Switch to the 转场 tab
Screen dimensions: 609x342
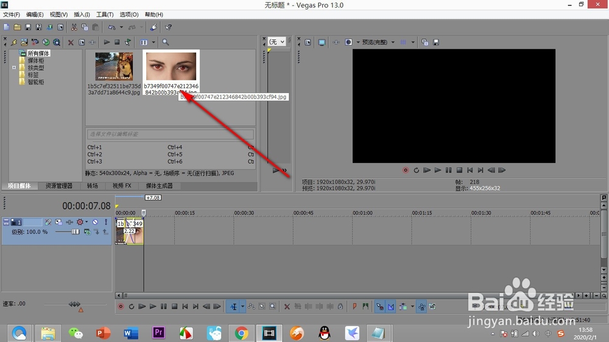coord(93,186)
